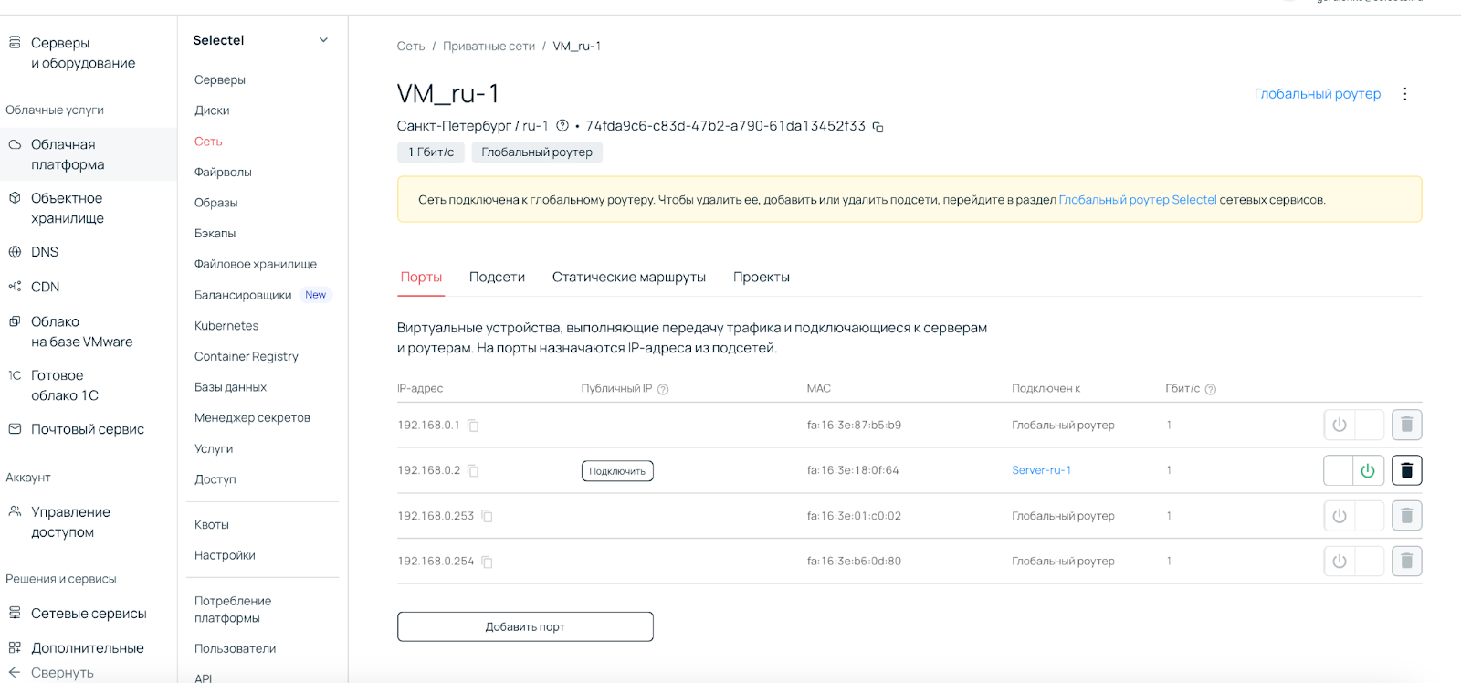
Task: Click MAC address fa:16:3e:18:0f:64
Action: coord(853,470)
